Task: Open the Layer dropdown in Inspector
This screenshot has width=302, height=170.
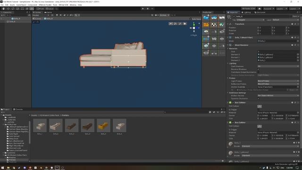Action: click(x=285, y=20)
